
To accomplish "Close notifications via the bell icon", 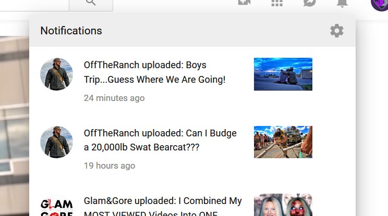I will [x=342, y=3].
